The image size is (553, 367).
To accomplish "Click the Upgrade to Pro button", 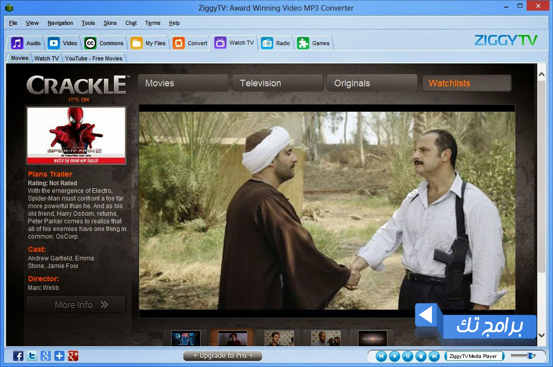I will [x=222, y=356].
